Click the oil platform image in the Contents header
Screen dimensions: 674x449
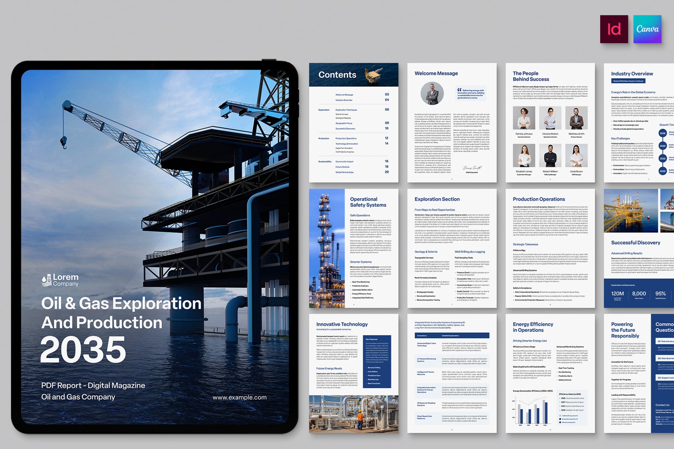373,75
